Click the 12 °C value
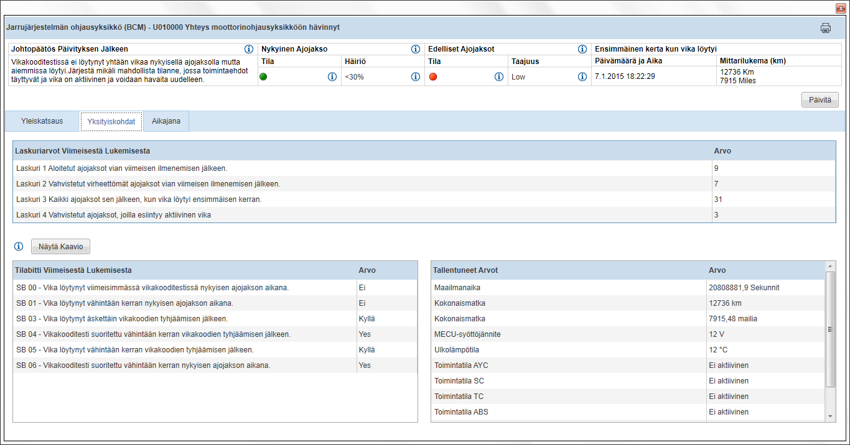The width and height of the screenshot is (850, 445). coord(718,350)
